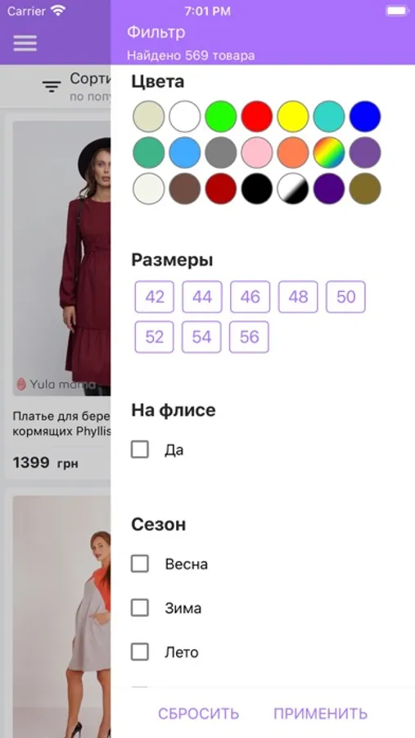Tap the СБРОСИТЬ reset button
415x738 pixels.
tap(198, 713)
